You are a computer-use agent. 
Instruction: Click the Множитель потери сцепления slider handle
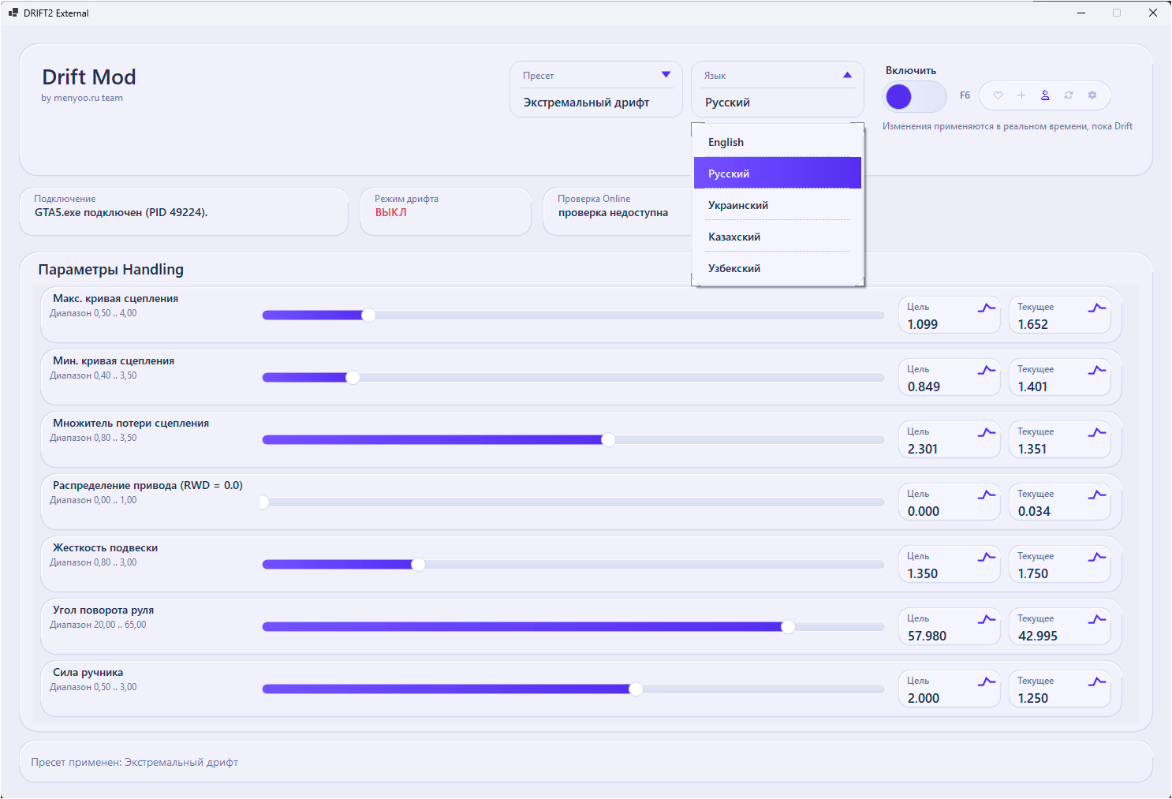[608, 440]
